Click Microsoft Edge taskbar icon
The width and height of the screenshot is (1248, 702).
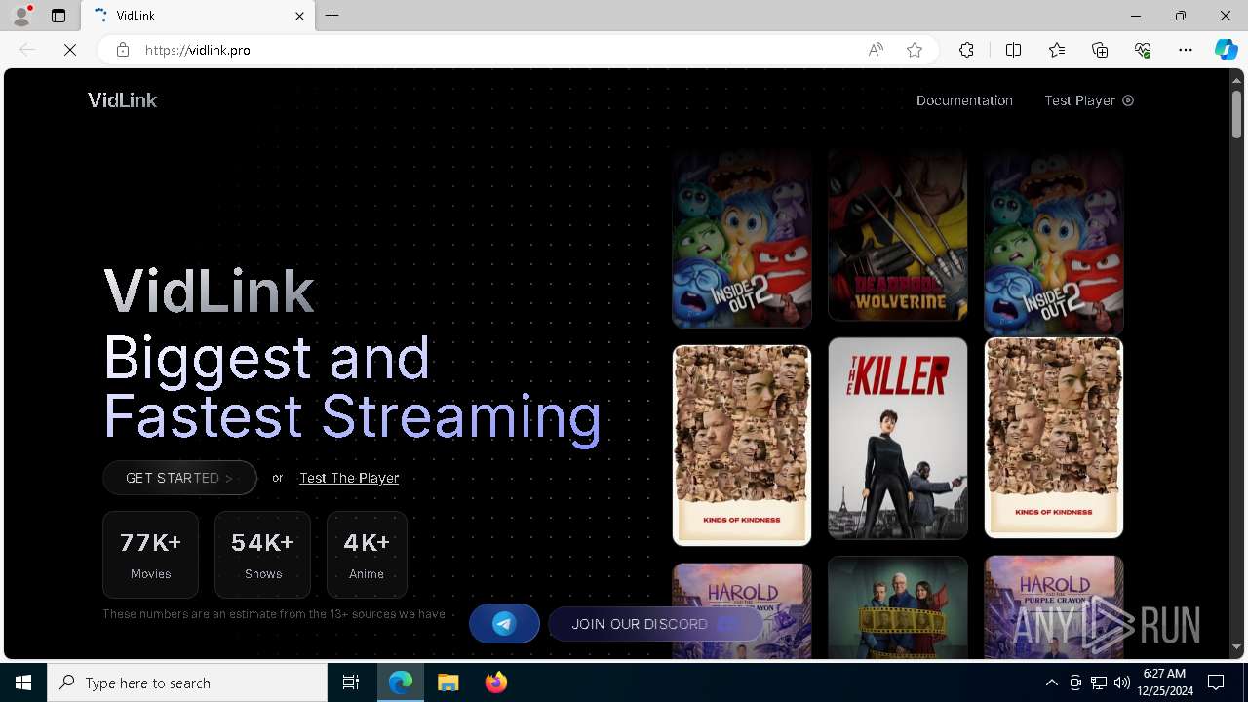point(401,682)
